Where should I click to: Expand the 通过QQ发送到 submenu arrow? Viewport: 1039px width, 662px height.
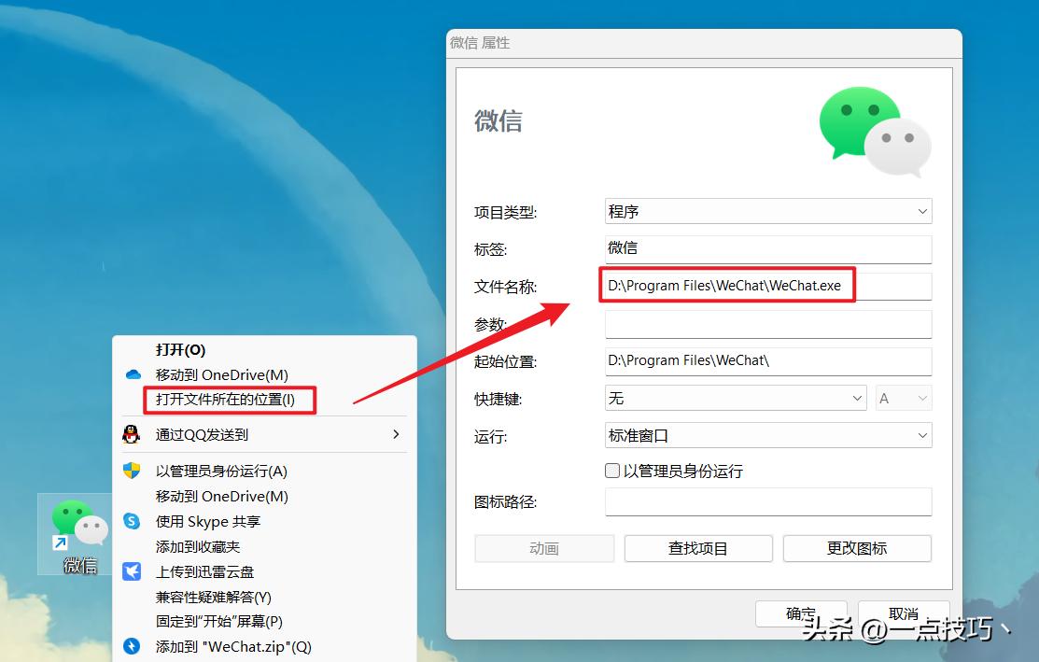click(395, 435)
